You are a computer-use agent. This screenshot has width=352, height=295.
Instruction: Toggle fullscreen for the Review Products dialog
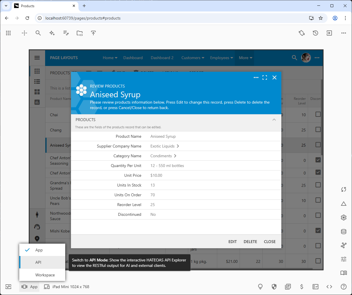265,77
